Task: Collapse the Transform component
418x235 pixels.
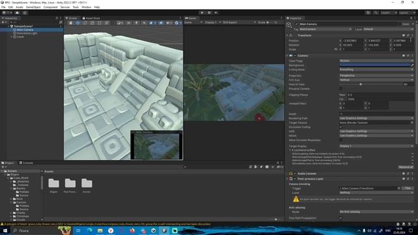Action: coord(287,35)
